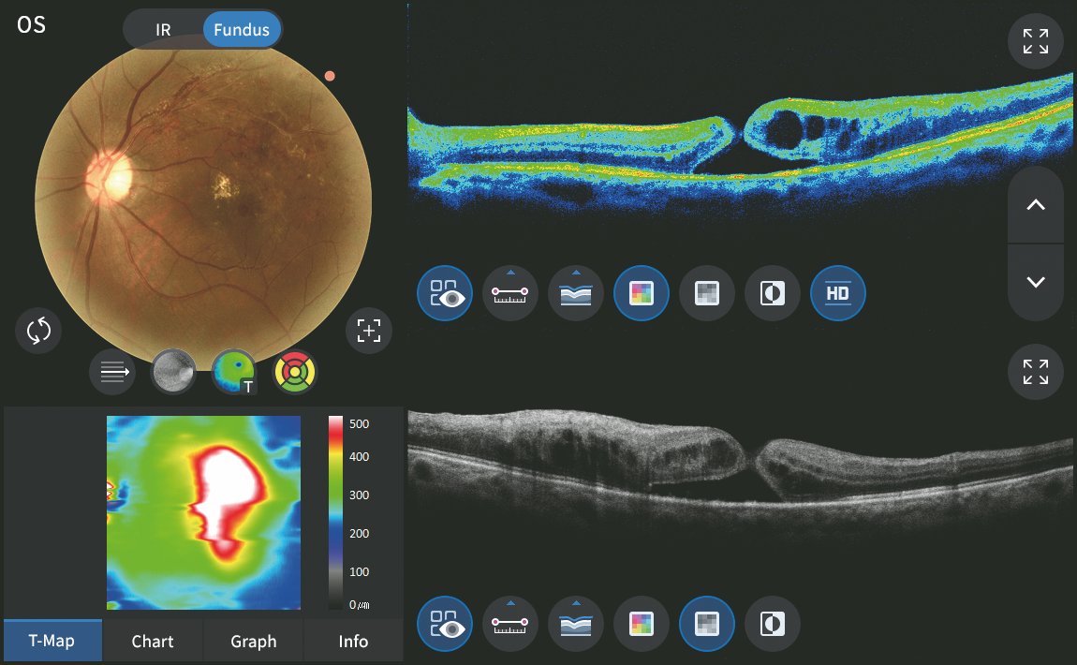Click the caliper measurement tool in upper toolbar

[x=510, y=294]
